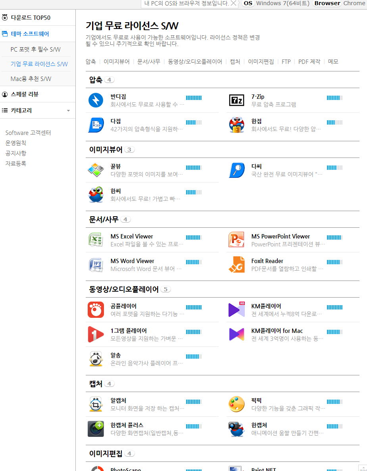
Task: Click the Foxit Reader rating bar
Action: click(334, 262)
